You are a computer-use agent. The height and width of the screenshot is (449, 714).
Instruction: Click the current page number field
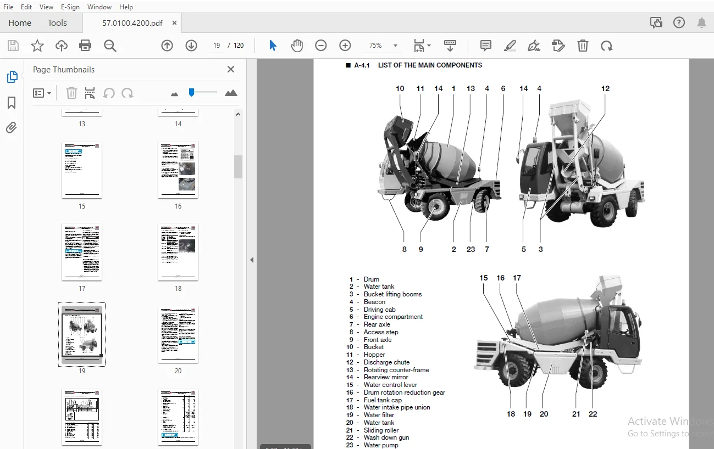tap(217, 46)
